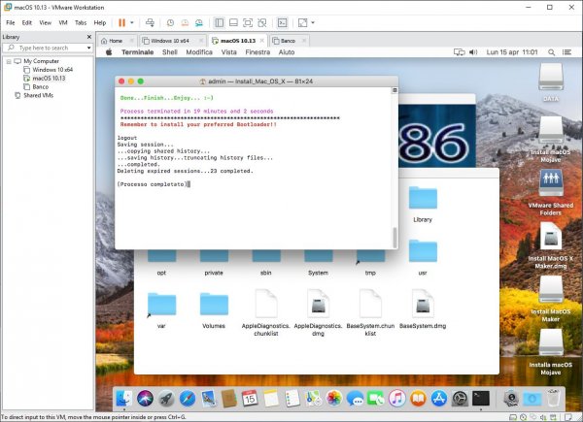Open the VMware Help menu
583x422 pixels.
tap(100, 22)
